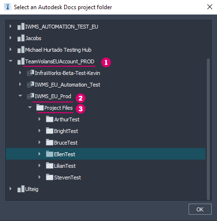Viewport: 217px width, 221px height.
Task: Click the IWMS_AUTOMATION_TEST_EU hub building icon
Action: click(x=21, y=27)
